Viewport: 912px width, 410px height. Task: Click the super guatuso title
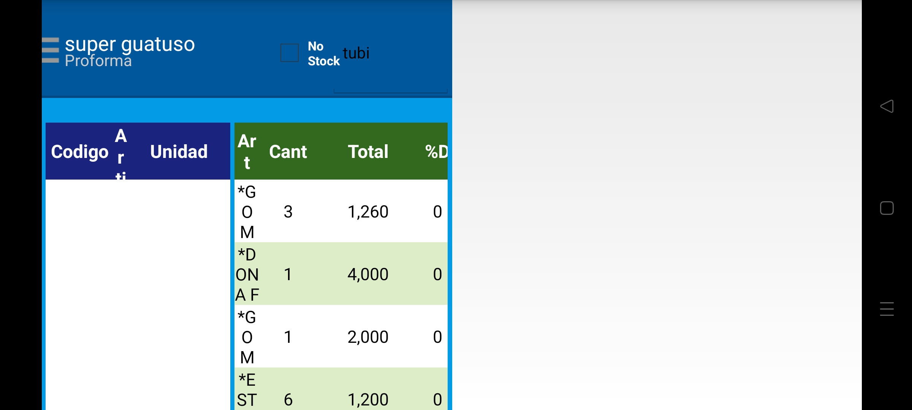(130, 44)
